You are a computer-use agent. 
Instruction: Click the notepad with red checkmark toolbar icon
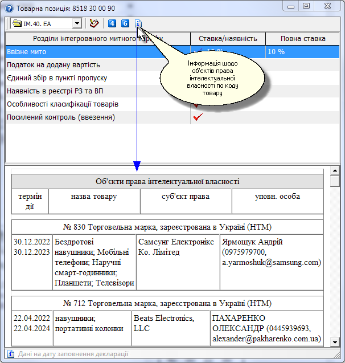(94, 23)
